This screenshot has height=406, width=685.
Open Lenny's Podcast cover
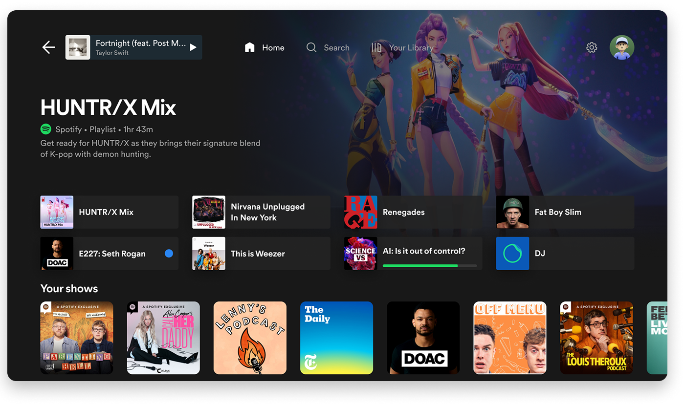(x=250, y=338)
